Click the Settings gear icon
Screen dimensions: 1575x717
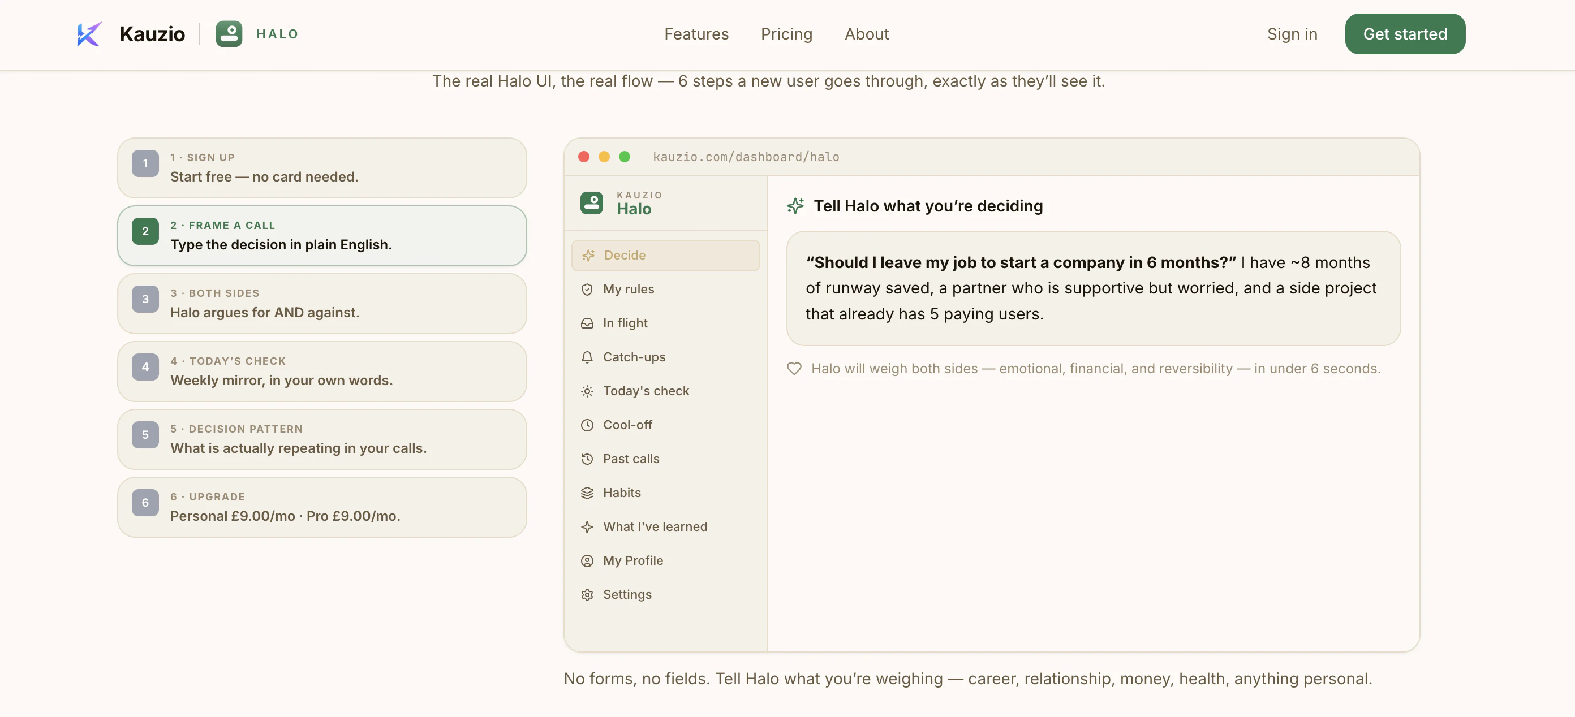587,595
